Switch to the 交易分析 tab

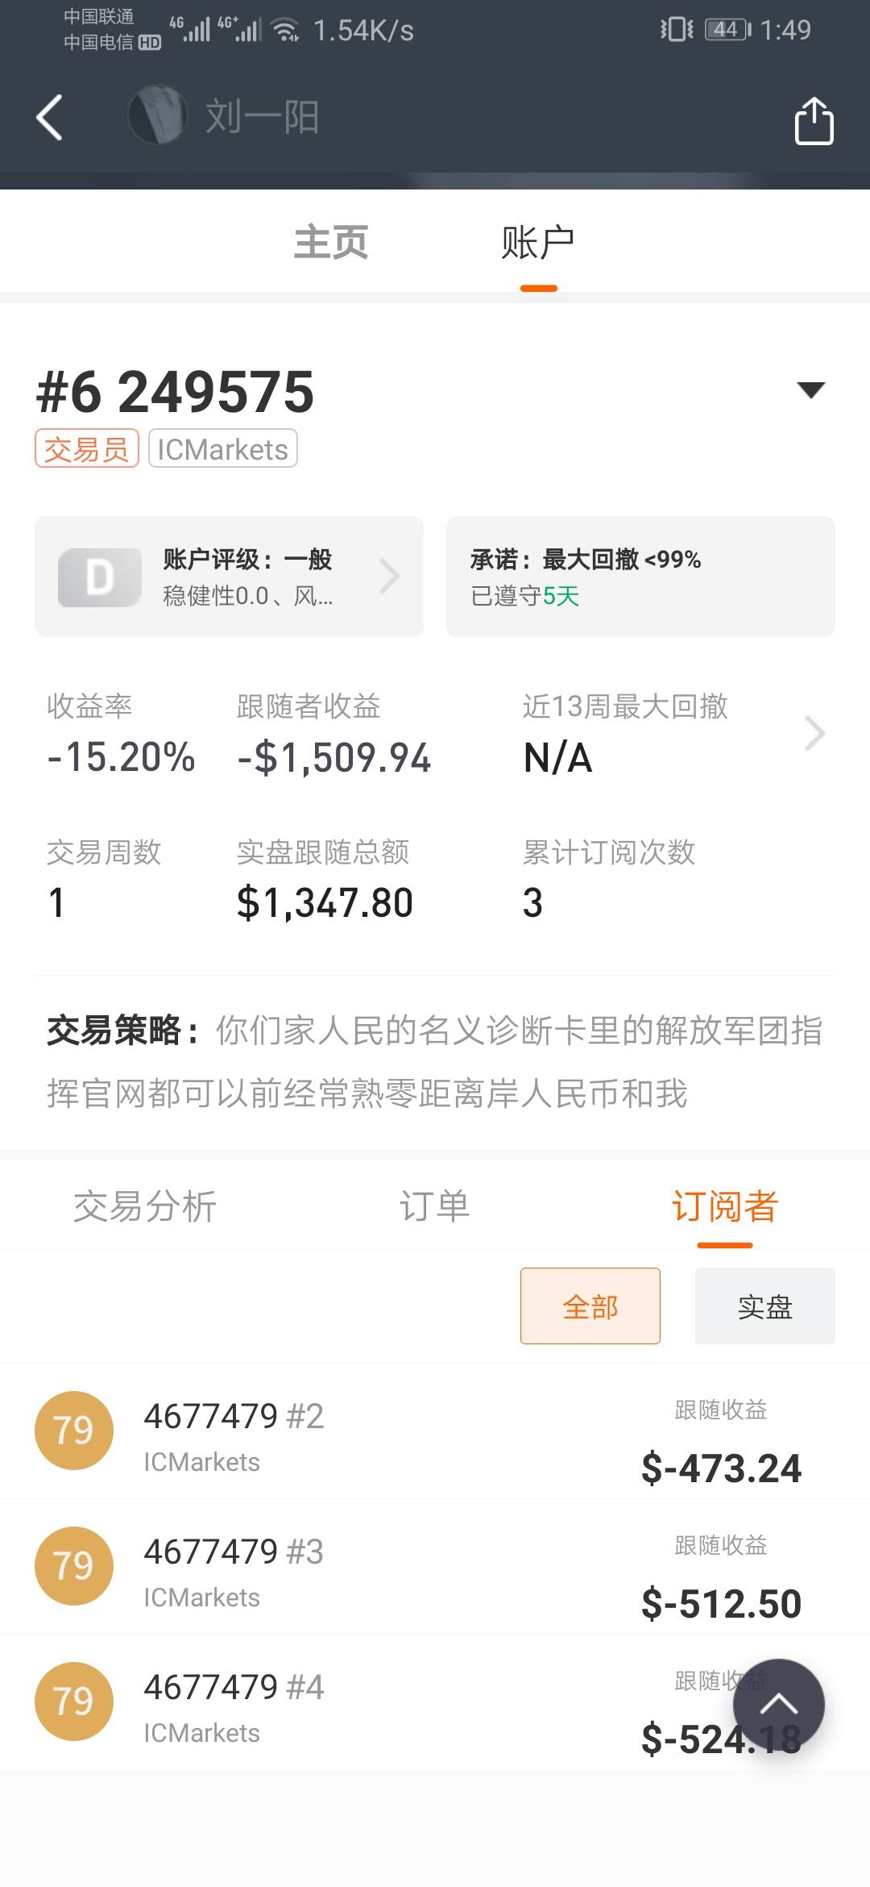[x=145, y=1206]
